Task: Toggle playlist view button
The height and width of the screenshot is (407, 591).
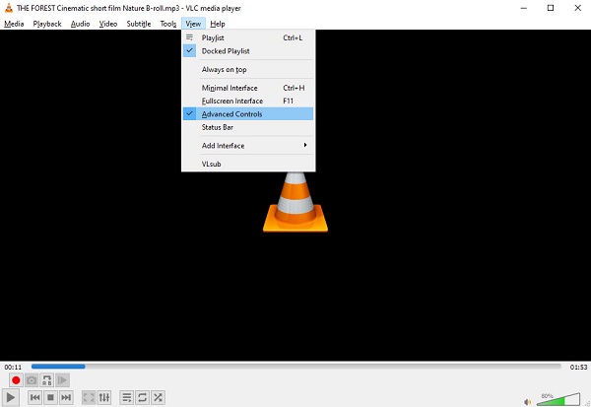Action: 127,397
